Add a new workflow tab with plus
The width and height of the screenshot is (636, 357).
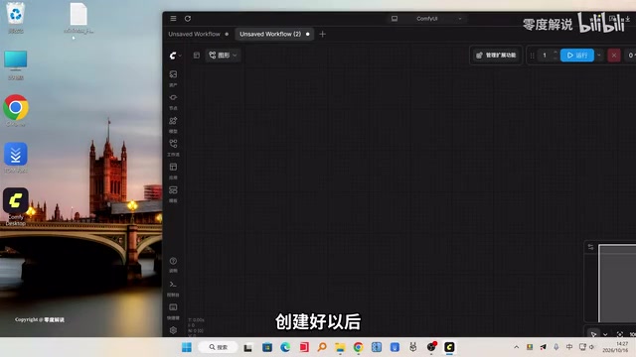pos(322,34)
